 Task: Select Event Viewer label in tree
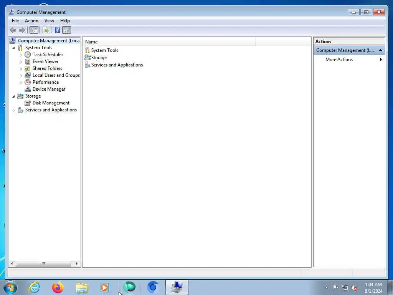point(45,61)
